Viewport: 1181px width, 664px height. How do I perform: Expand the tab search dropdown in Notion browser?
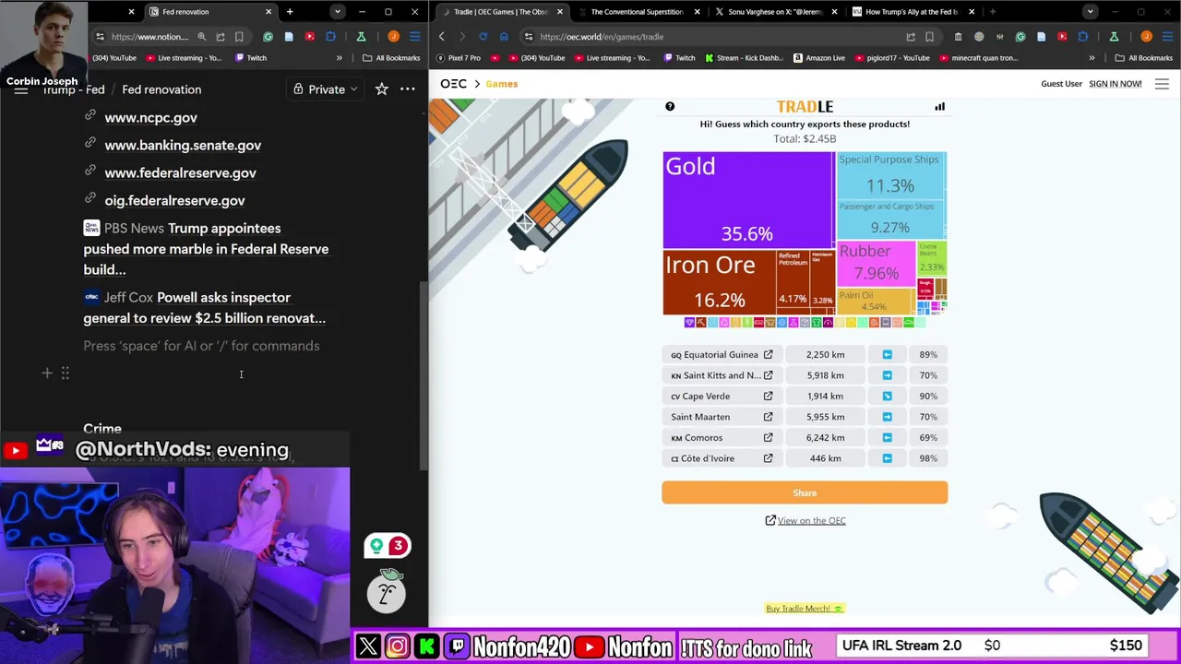[337, 12]
